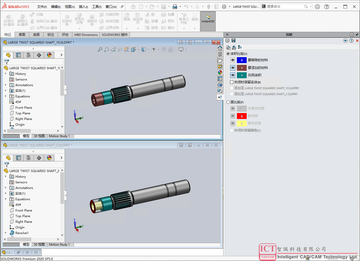Open the File menu
The width and height of the screenshot is (360, 261).
click(x=42, y=7)
